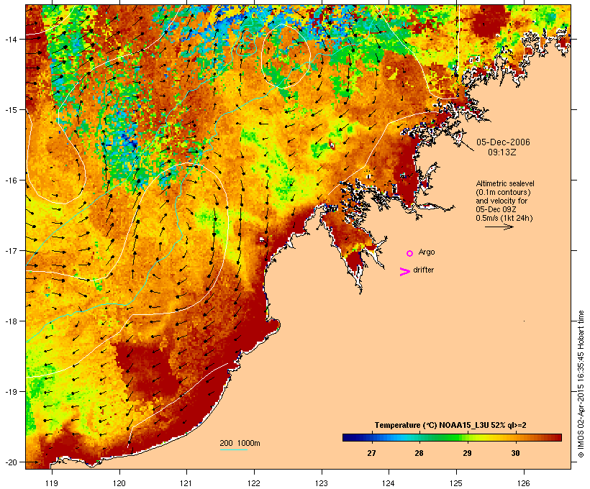
Task: Click the '121' longitude axis label
Action: click(x=186, y=483)
